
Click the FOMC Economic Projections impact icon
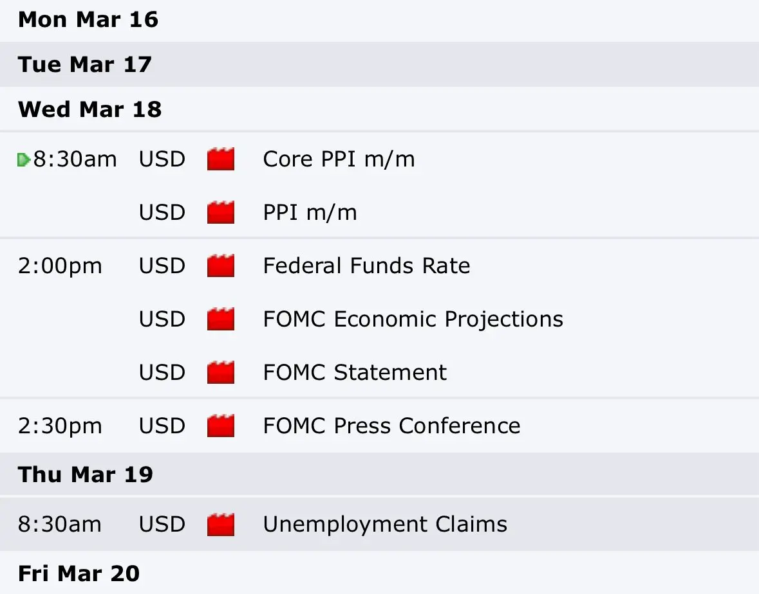221,319
